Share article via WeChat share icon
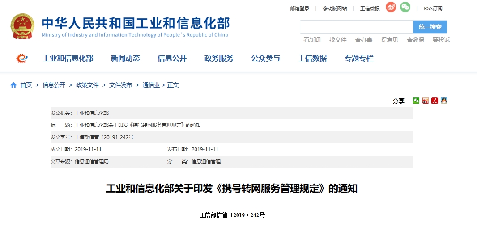The width and height of the screenshot is (477, 227). pos(416,101)
